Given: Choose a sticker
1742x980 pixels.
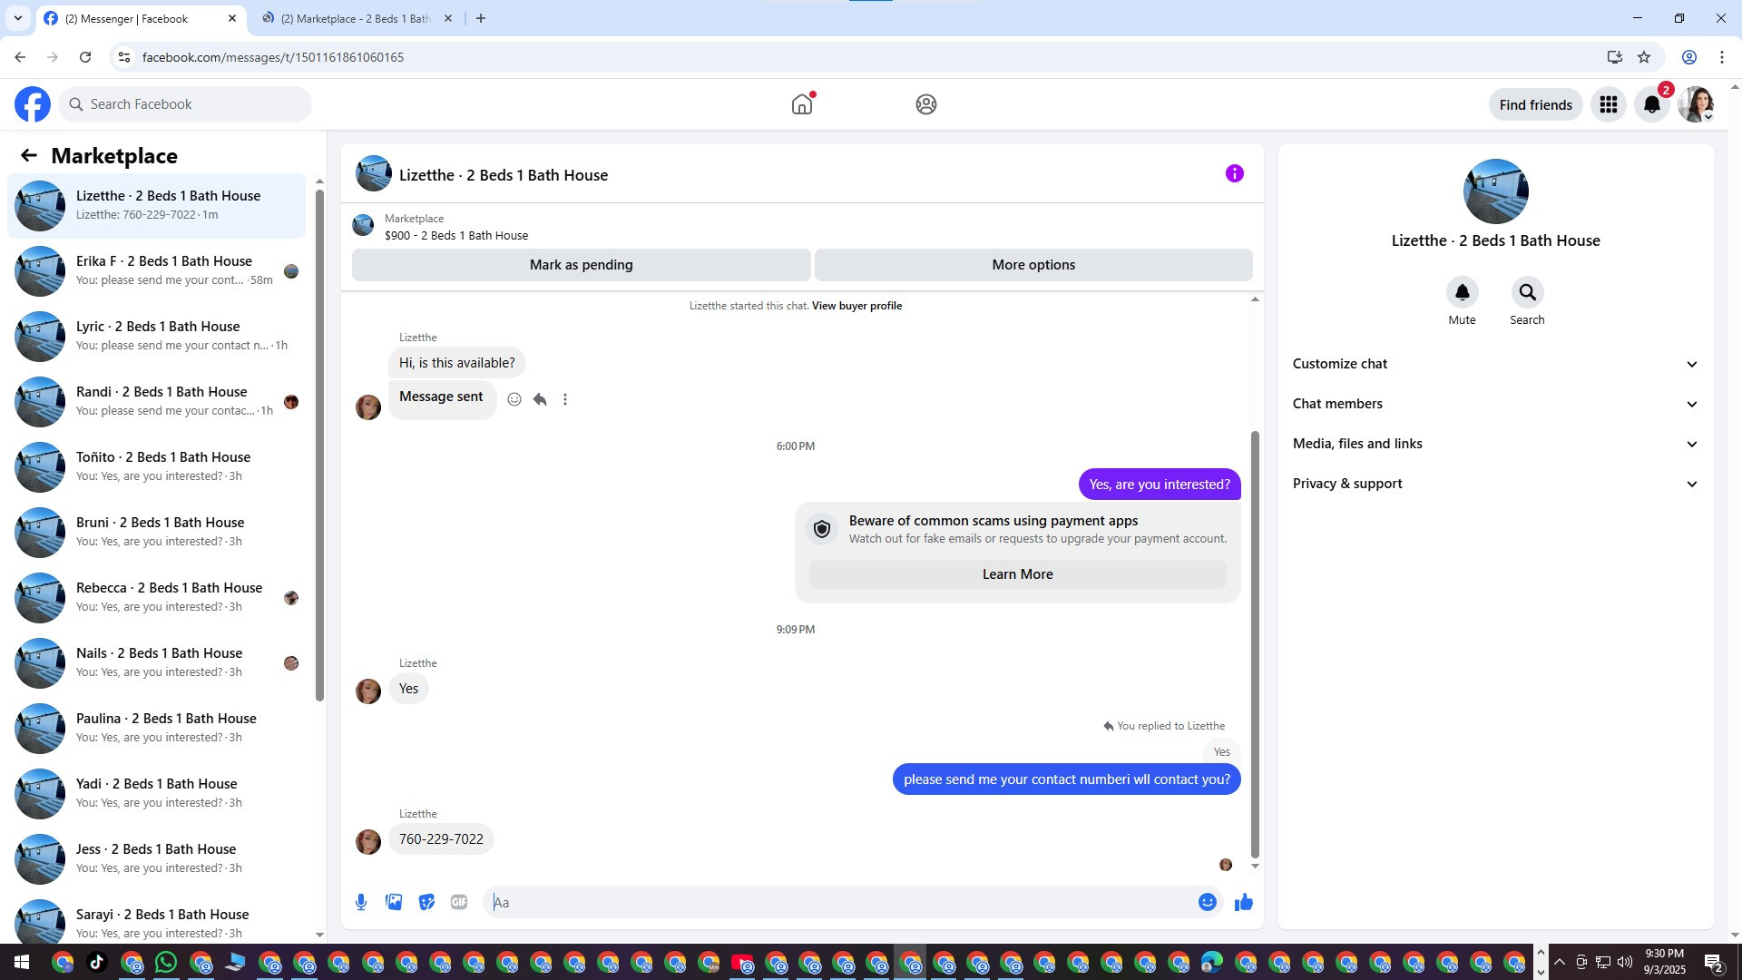Looking at the screenshot, I should [x=426, y=902].
